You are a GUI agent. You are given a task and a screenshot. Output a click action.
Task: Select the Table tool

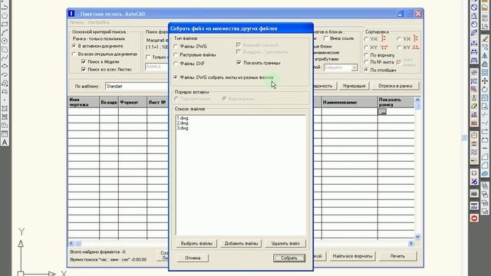[5, 134]
